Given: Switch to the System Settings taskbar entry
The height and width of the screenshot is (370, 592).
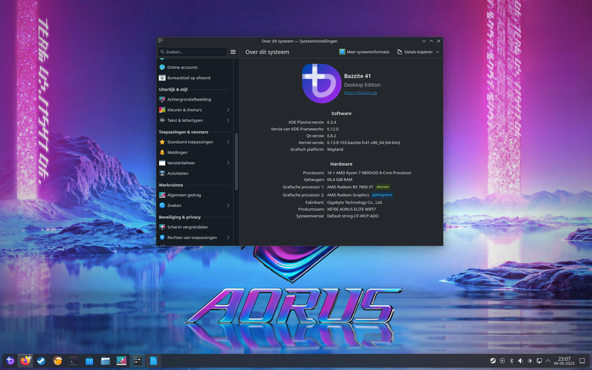Looking at the screenshot, I should coord(138,360).
